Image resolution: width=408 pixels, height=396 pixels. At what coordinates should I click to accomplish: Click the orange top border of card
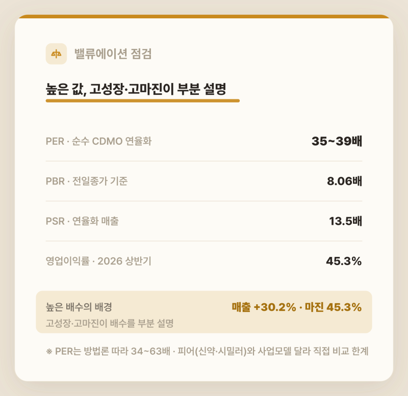[x=204, y=16]
